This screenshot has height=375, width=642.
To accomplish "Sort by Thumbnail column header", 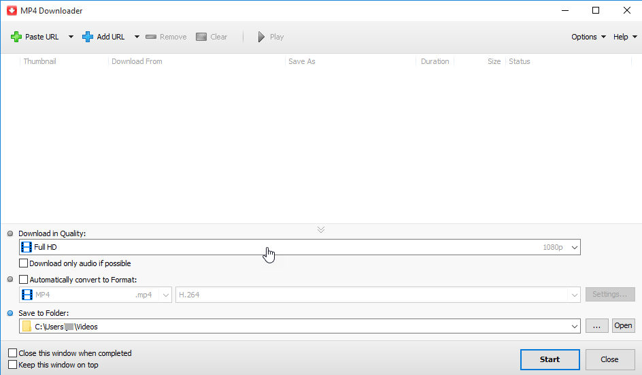I will pyautogui.click(x=39, y=61).
